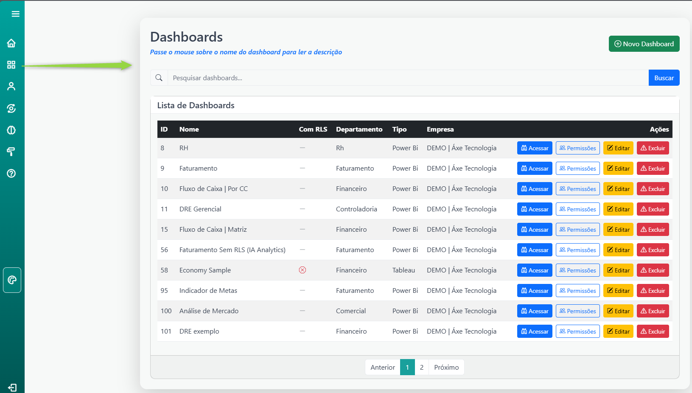Open the Help question mark icon

[11, 173]
